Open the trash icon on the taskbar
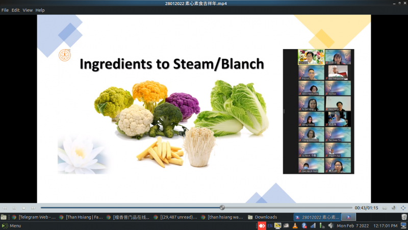This screenshot has width=408, height=230. point(403,217)
